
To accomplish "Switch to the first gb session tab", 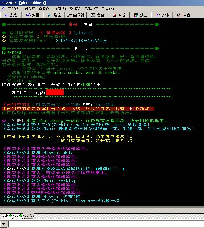I will [x=8, y=216].
